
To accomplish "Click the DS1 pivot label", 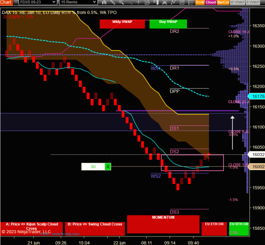I will point(174,128).
